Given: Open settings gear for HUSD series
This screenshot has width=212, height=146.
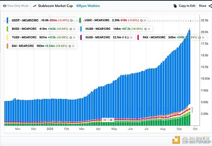Looking at the screenshot, I should [145, 29].
